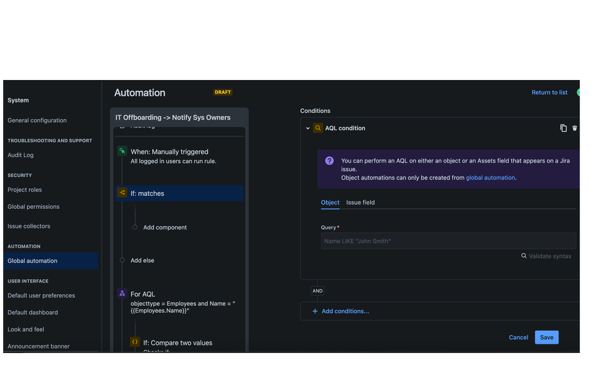Screen dimensions: 609x381
Task: Open Audit Log in sidebar
Action: click(20, 154)
